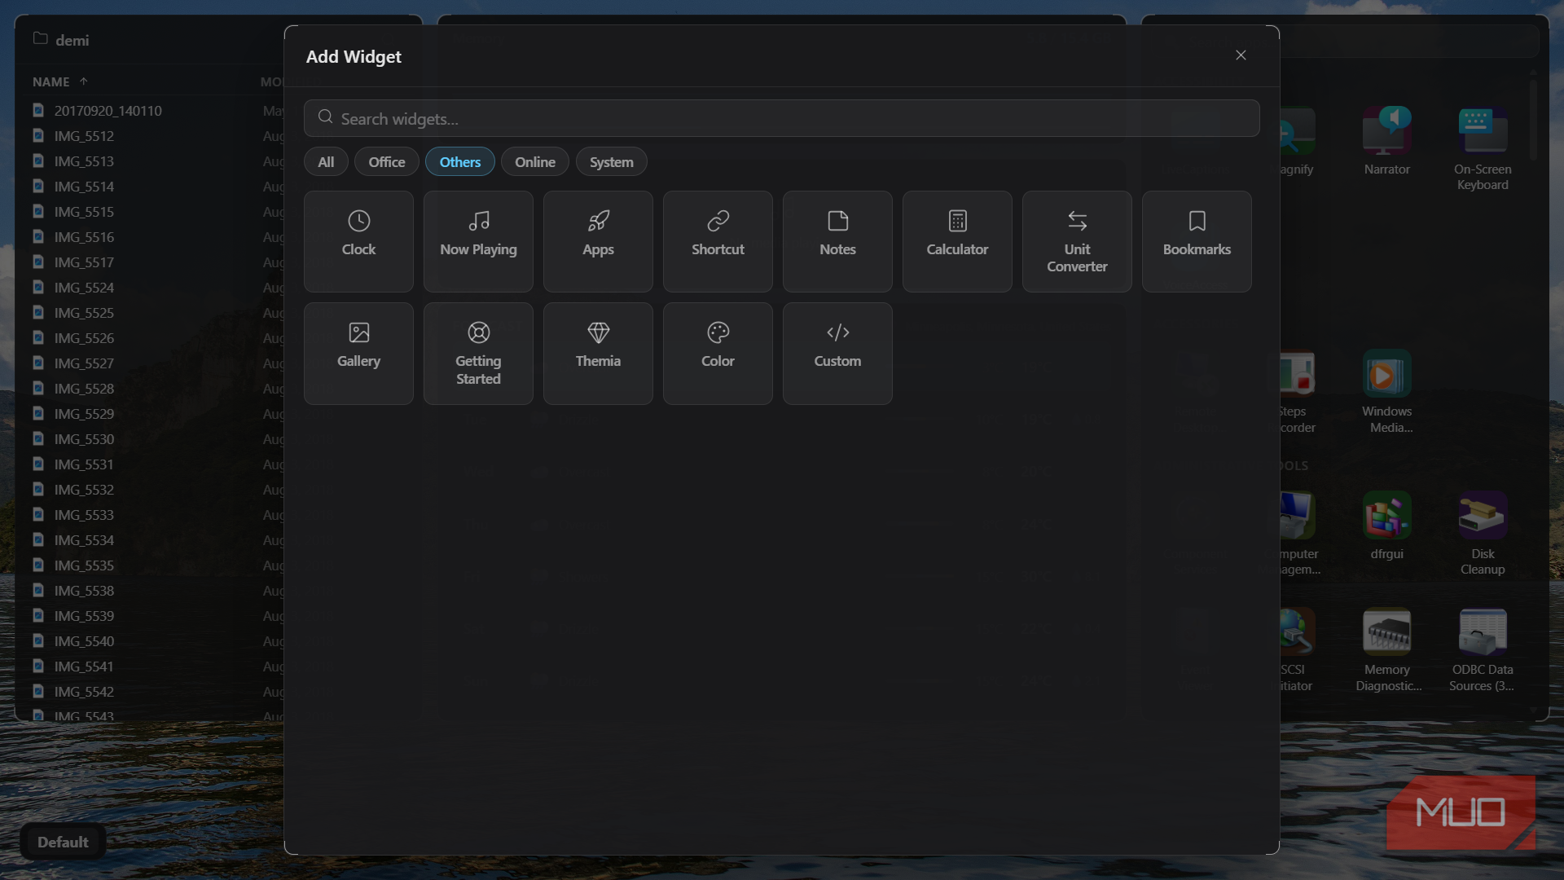
Task: Add the Clock widget
Action: (358, 241)
